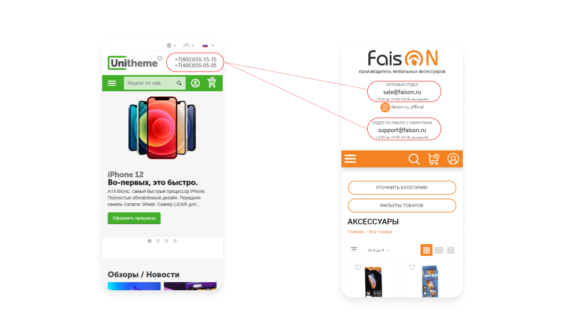Open the faison.ru_official Instagram icon
This screenshot has width=565, height=326.
coord(385,107)
